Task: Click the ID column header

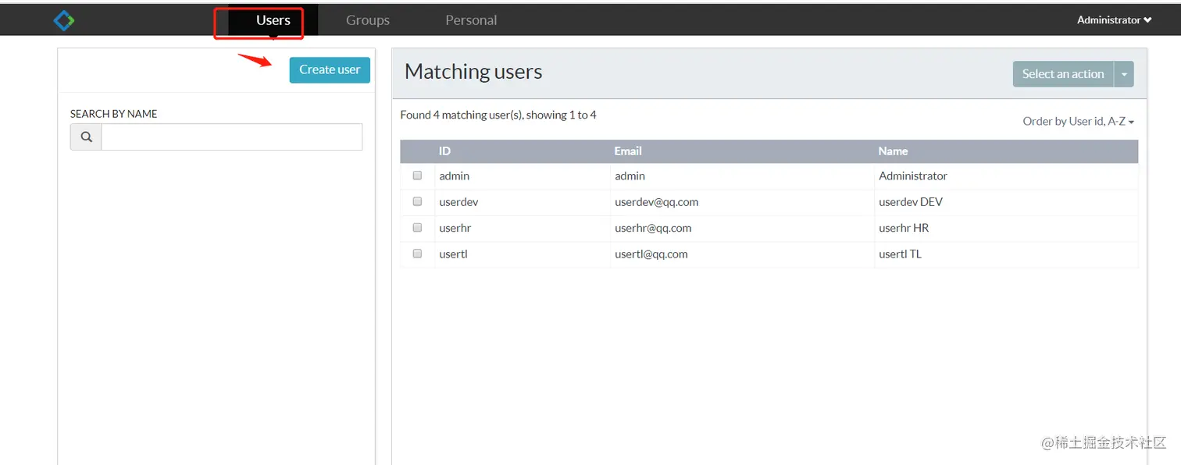Action: (444, 151)
